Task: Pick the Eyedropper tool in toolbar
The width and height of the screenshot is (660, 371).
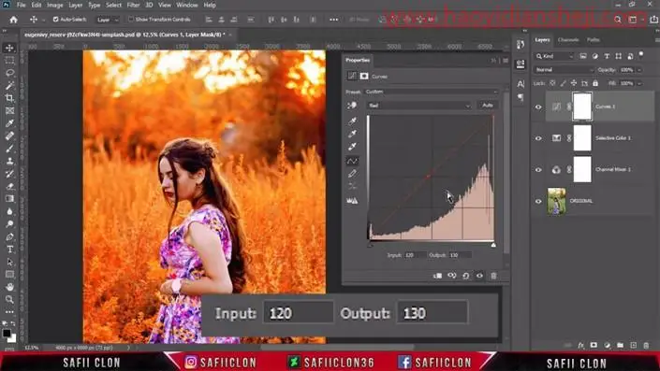Action: (x=9, y=123)
